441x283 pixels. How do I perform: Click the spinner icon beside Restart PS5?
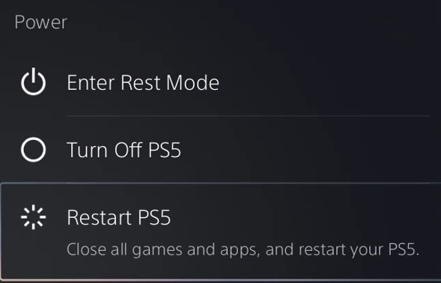pyautogui.click(x=33, y=217)
